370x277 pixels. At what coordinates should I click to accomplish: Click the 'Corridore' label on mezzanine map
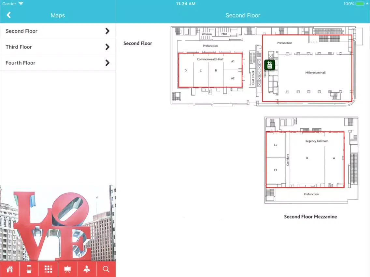pos(288,160)
